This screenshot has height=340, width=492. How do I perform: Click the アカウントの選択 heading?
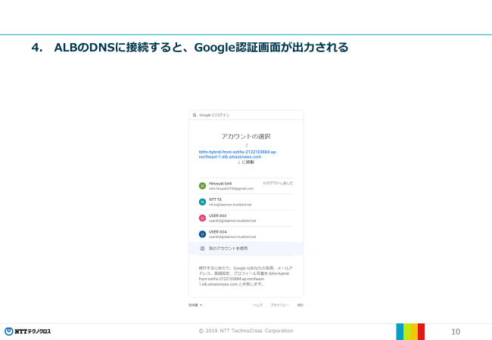click(246, 137)
